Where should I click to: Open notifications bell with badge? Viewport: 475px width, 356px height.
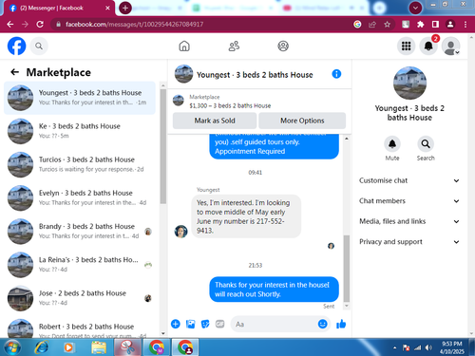coord(428,47)
